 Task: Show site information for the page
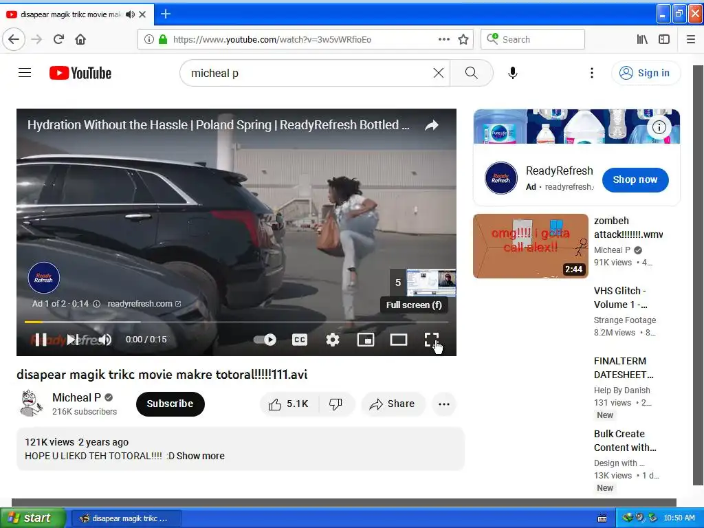[x=148, y=39]
